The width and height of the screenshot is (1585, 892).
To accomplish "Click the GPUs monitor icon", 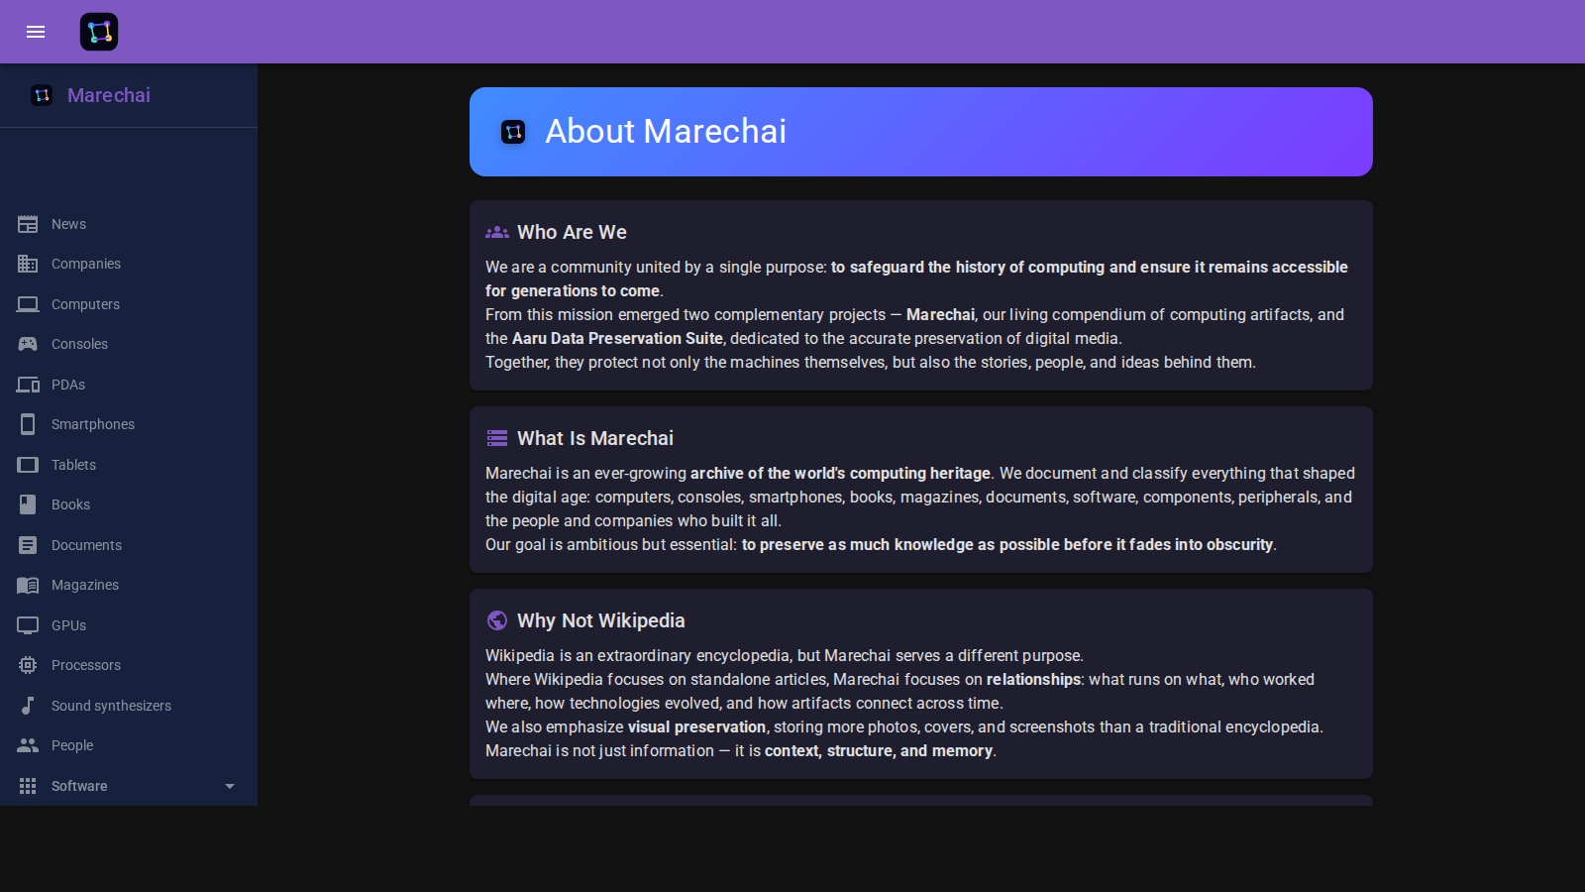I will [x=28, y=625].
